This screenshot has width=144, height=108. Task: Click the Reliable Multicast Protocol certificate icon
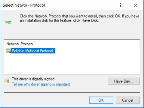click(8, 51)
